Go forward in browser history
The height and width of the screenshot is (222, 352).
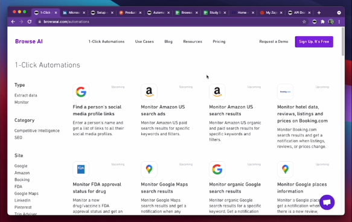[21, 22]
